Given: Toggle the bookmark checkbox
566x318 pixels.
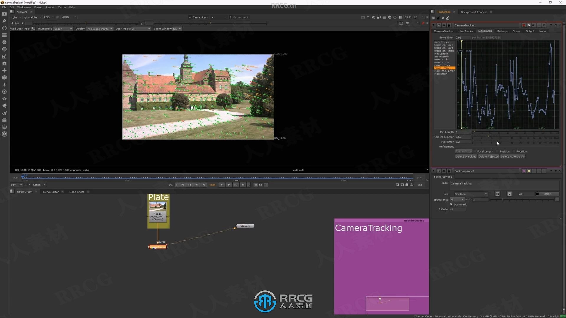Looking at the screenshot, I should 451,204.
